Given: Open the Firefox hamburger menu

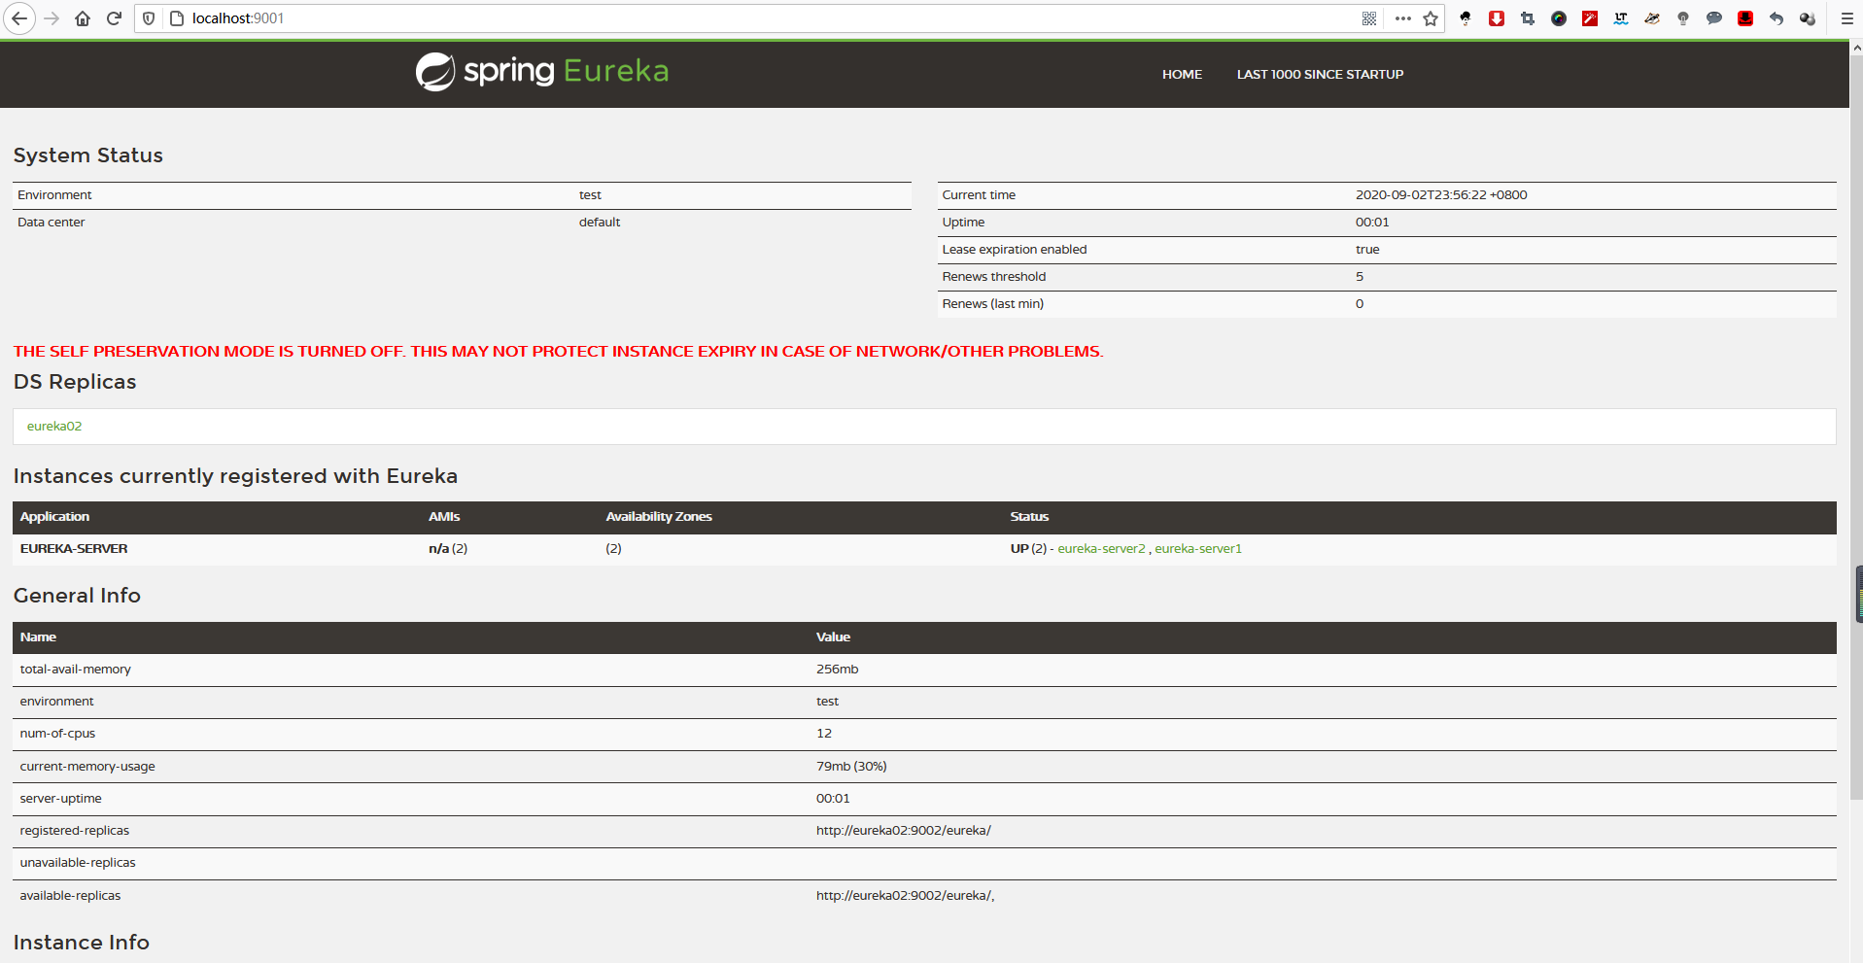Looking at the screenshot, I should click(1846, 18).
